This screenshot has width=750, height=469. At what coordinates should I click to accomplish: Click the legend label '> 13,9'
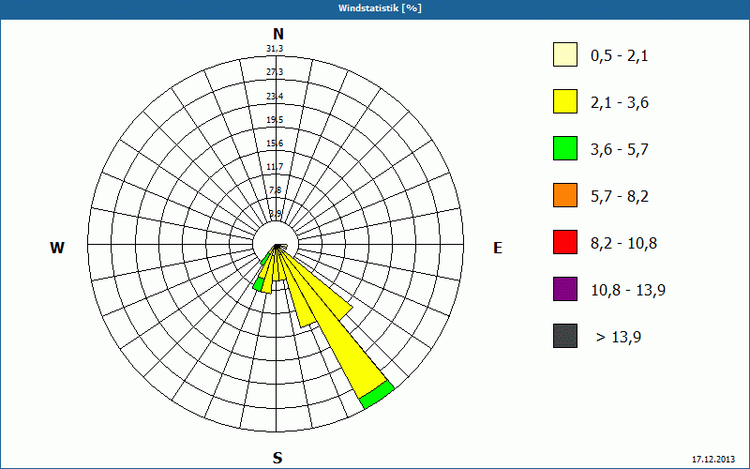click(619, 338)
